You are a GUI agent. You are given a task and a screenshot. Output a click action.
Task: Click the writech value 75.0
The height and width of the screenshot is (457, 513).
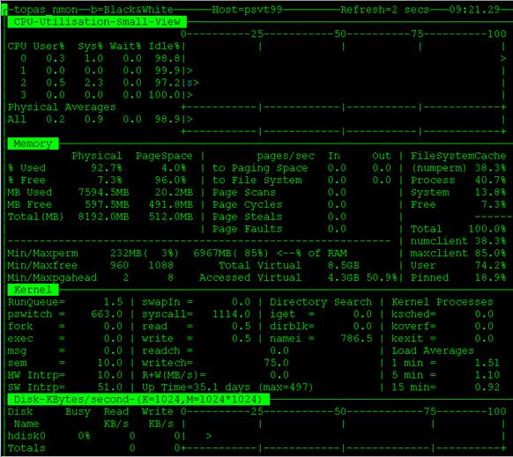point(276,363)
